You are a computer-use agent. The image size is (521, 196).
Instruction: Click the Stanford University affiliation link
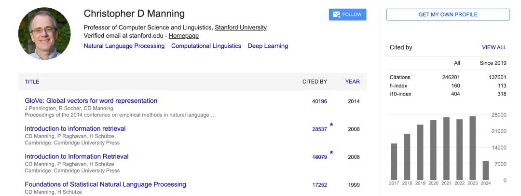pyautogui.click(x=240, y=28)
